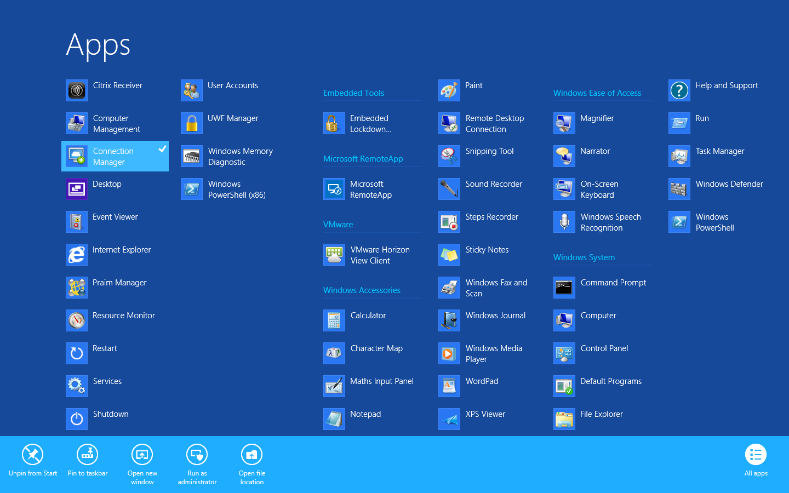Click Open new window button
Image resolution: width=789 pixels, height=493 pixels.
coord(142,465)
